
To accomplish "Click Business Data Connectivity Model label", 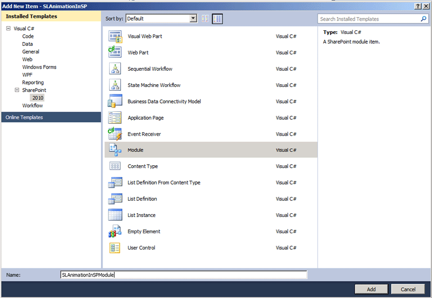I will 164,101.
